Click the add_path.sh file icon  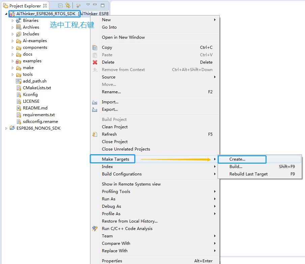point(19,81)
